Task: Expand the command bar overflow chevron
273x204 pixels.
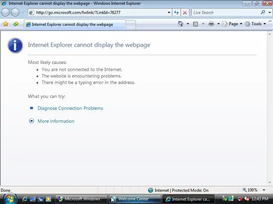Action: point(270,21)
